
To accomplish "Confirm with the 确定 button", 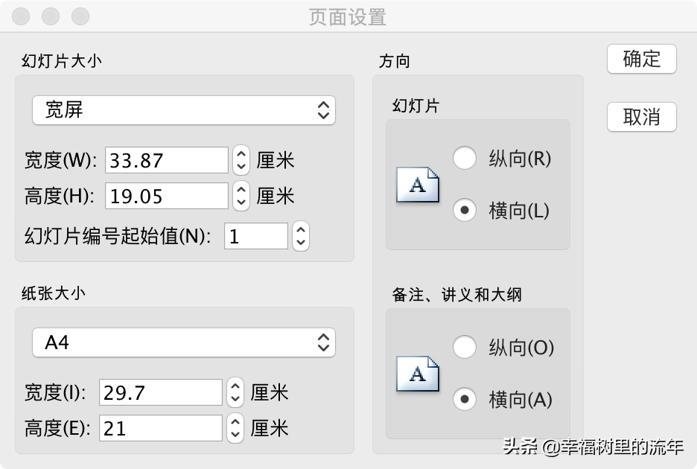I will (x=641, y=59).
